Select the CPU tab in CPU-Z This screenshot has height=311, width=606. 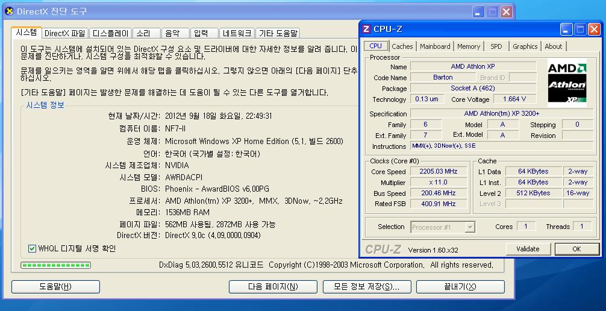tap(376, 46)
